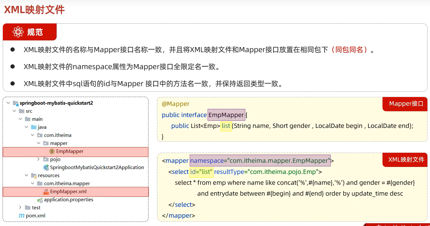Click the 'public interface' keywords
The height and width of the screenshot is (226, 430).
coord(184,115)
